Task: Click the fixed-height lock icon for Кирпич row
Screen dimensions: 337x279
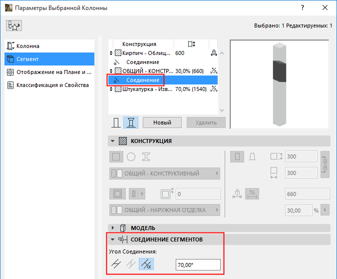Action: (214, 53)
